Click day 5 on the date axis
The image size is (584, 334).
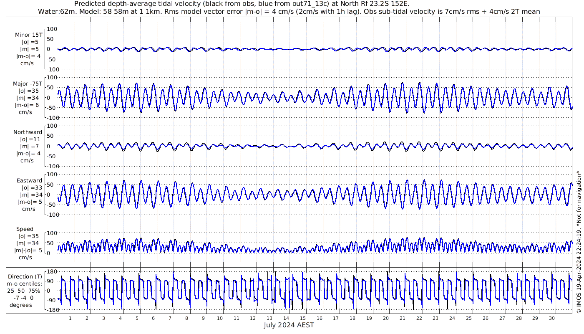click(137, 318)
